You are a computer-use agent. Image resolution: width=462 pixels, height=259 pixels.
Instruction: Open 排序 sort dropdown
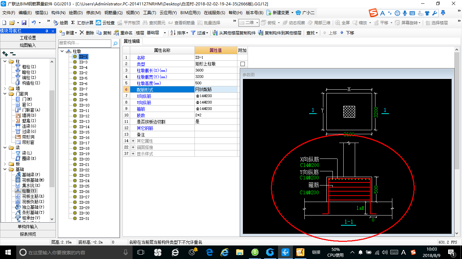pos(179,33)
